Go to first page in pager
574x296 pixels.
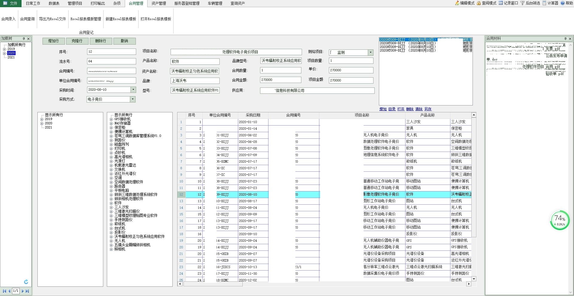pos(4,291)
